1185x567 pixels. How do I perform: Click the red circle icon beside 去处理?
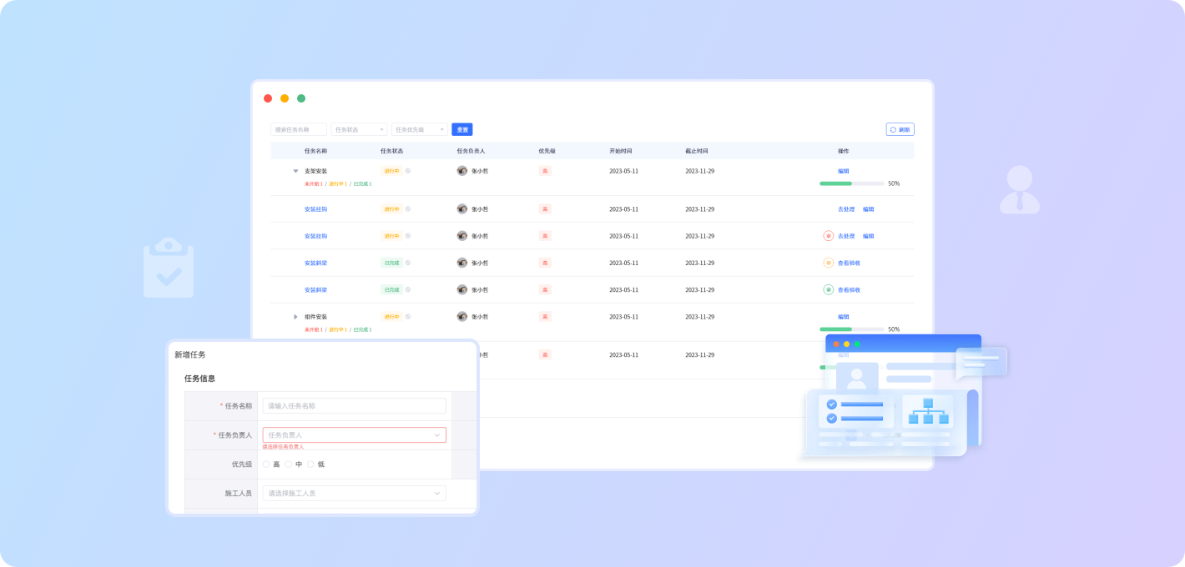pyautogui.click(x=828, y=236)
